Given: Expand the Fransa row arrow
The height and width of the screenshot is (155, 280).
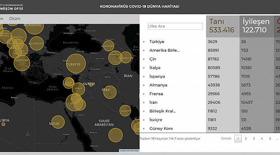Looking at the screenshot, I should [x=144, y=94].
